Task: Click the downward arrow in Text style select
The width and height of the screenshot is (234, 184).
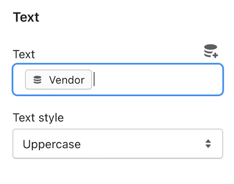Action: [208, 146]
